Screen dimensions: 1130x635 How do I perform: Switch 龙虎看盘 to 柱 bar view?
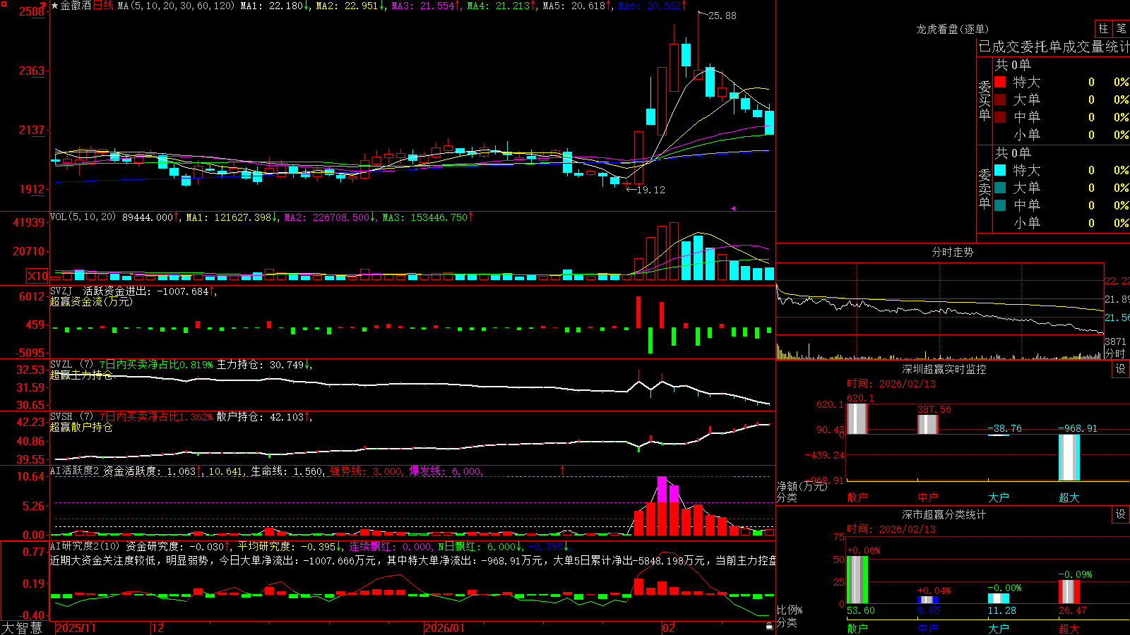click(x=1102, y=28)
